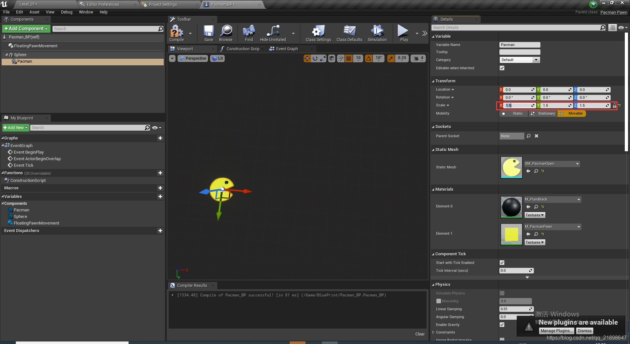The height and width of the screenshot is (344, 630).
Task: Toggle Start with Tick Enabled checkbox
Action: pos(502,263)
